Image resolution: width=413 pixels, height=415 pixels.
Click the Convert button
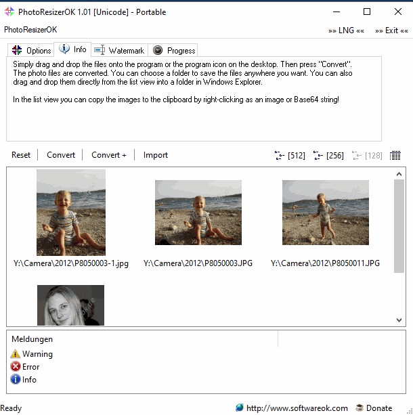coord(61,155)
